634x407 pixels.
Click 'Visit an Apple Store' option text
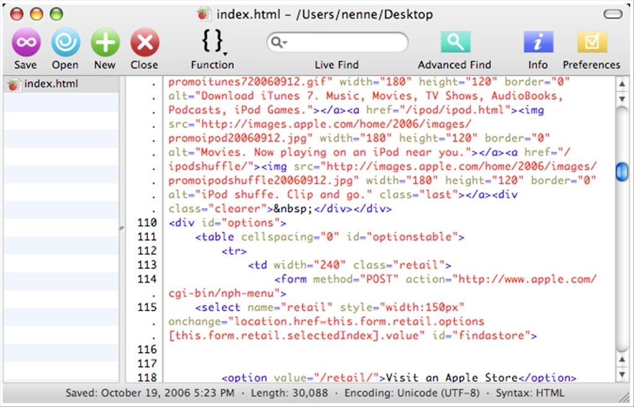coord(452,377)
